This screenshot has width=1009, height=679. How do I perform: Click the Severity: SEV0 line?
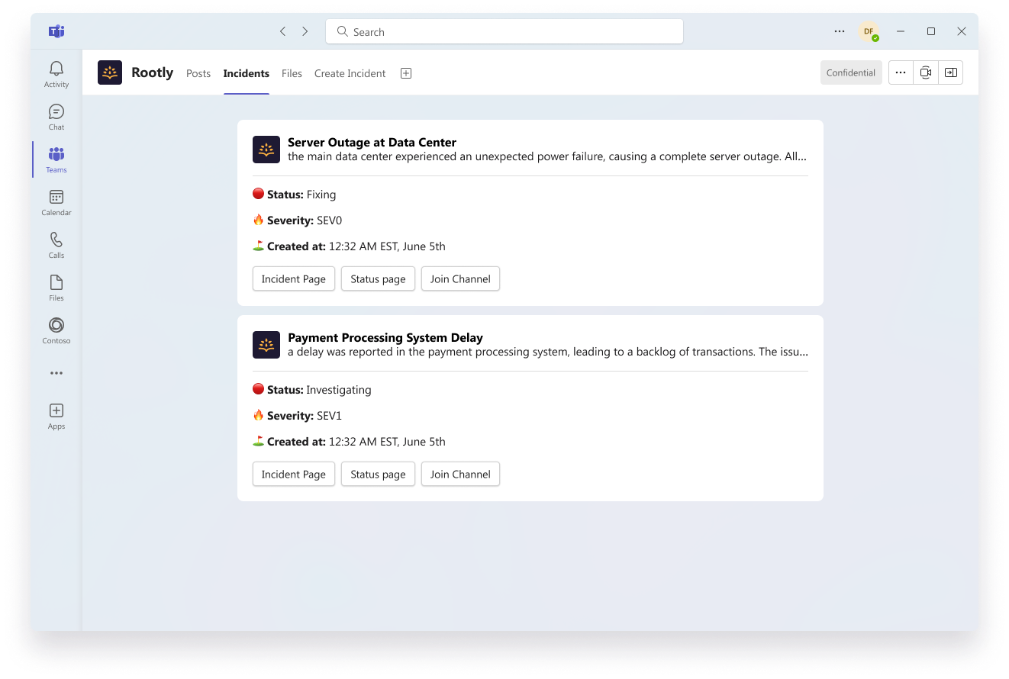(298, 220)
